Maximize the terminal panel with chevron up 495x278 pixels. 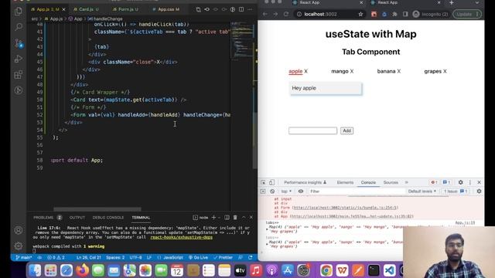[244, 218]
